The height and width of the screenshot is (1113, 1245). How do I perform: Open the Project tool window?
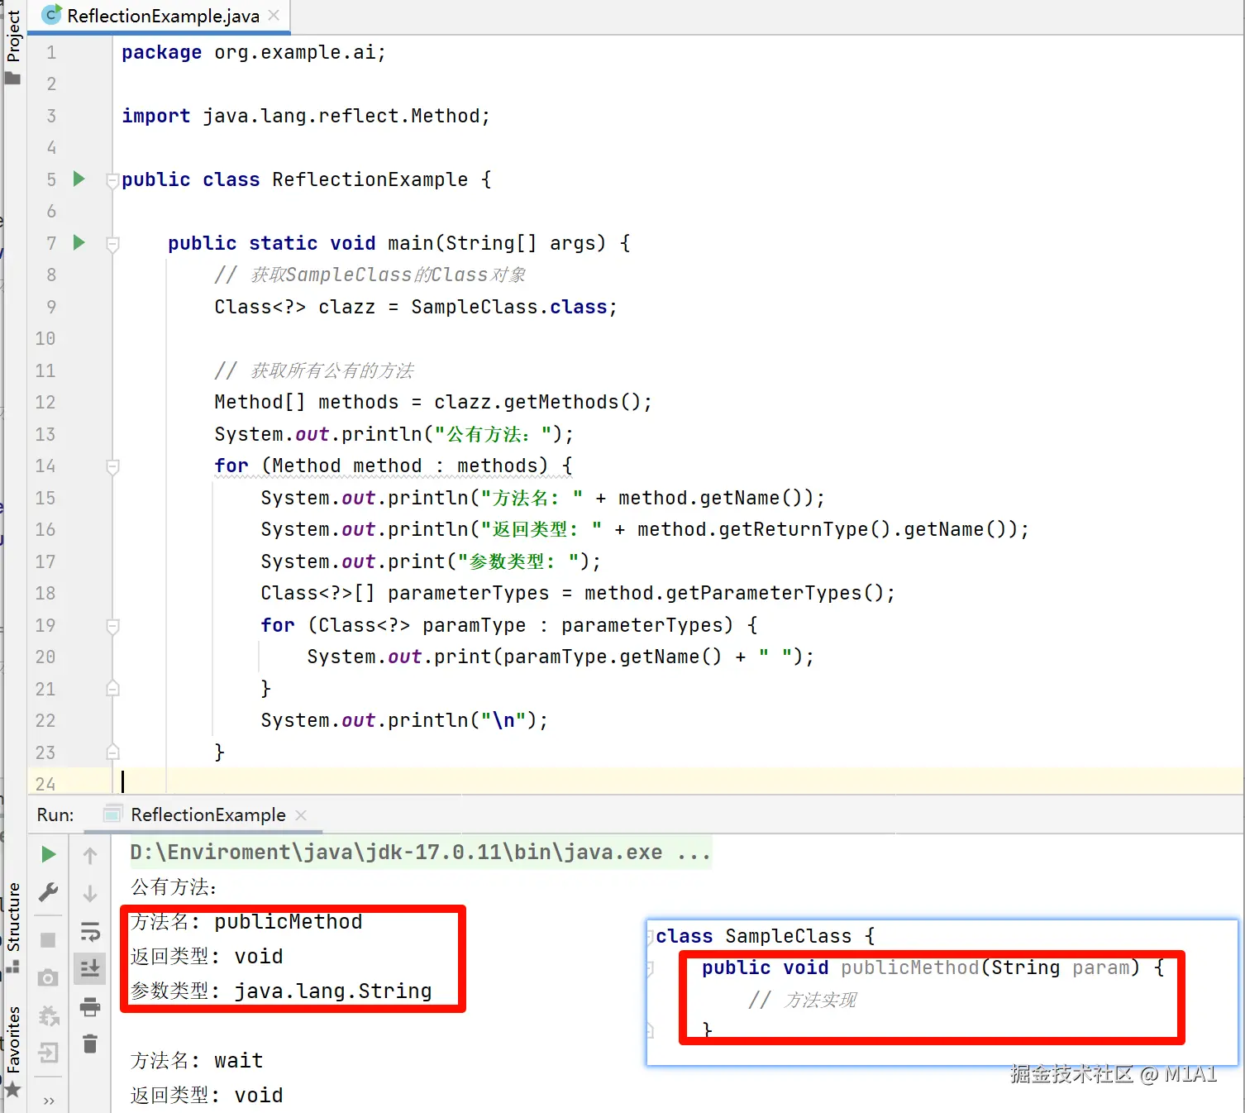click(x=12, y=46)
